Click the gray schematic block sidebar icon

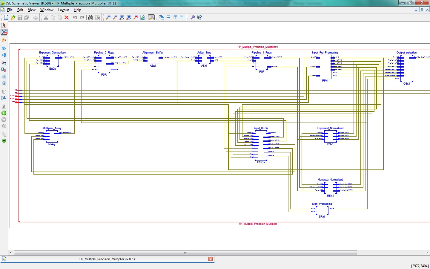coord(4,91)
